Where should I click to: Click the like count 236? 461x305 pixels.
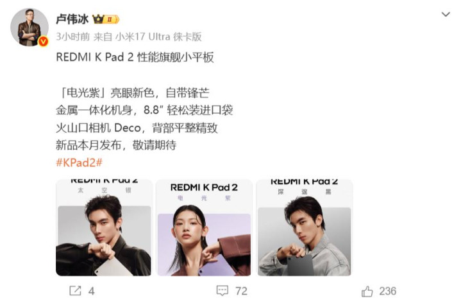[388, 291]
